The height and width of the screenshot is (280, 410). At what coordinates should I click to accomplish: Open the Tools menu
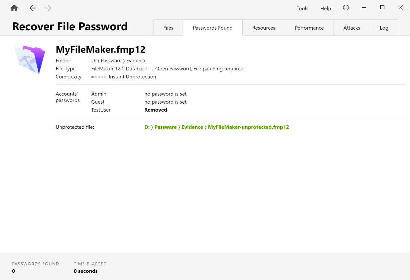tap(302, 9)
